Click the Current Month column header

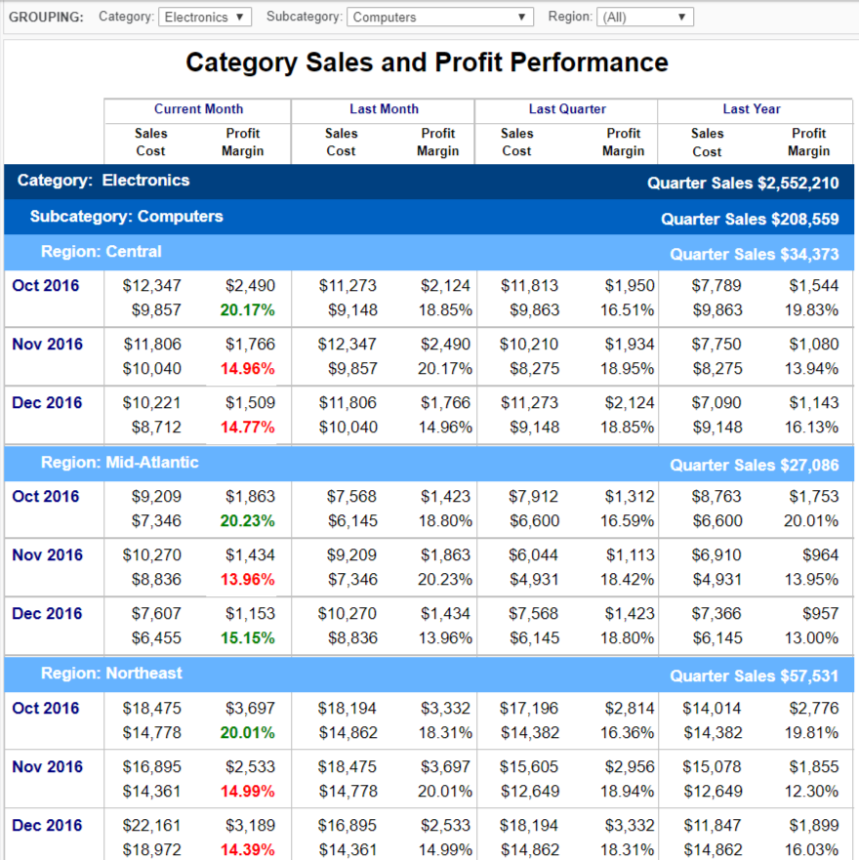coord(198,109)
